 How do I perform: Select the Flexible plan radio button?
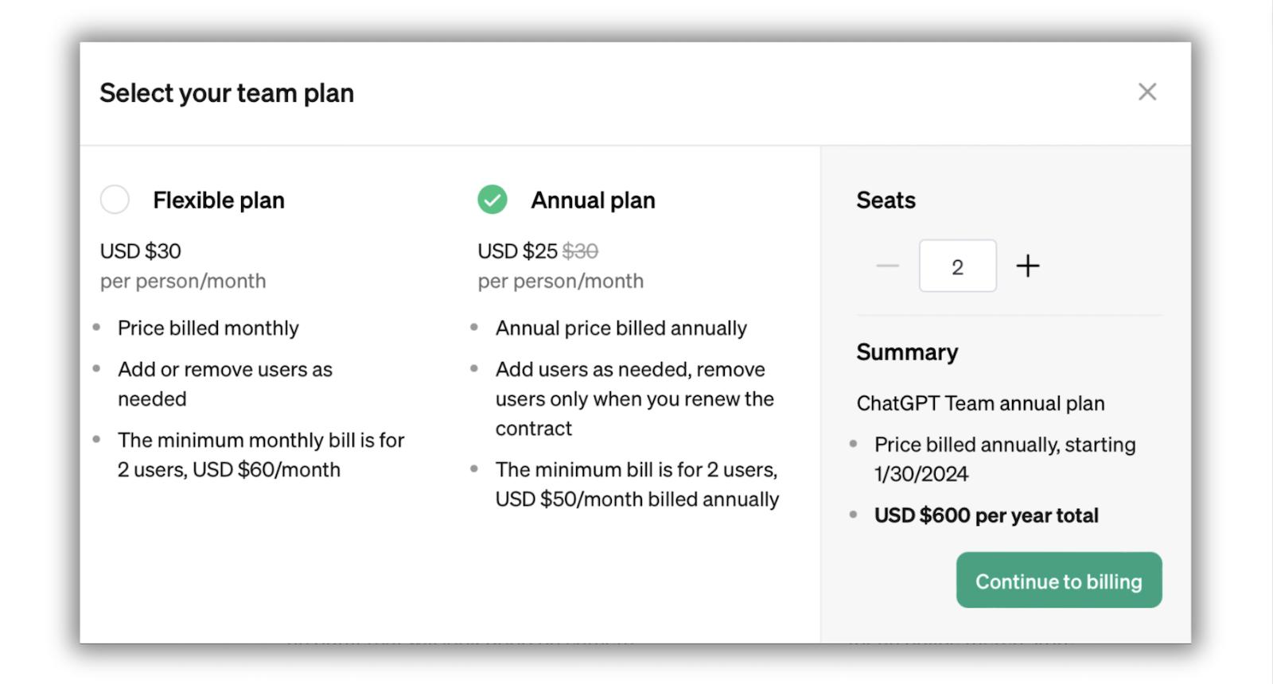coord(115,200)
